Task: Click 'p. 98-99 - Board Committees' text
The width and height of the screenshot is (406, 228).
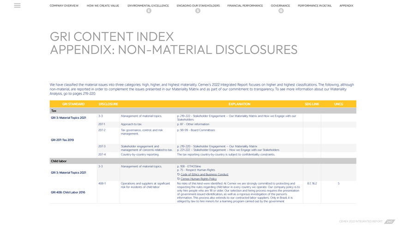Action: point(196,130)
